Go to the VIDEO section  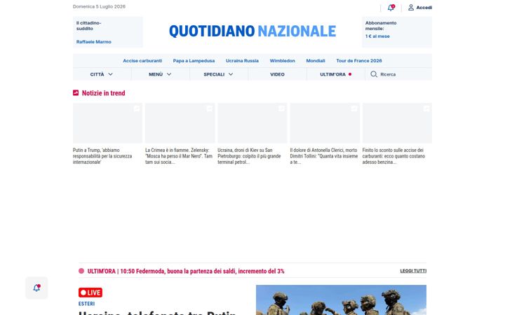pyautogui.click(x=277, y=74)
